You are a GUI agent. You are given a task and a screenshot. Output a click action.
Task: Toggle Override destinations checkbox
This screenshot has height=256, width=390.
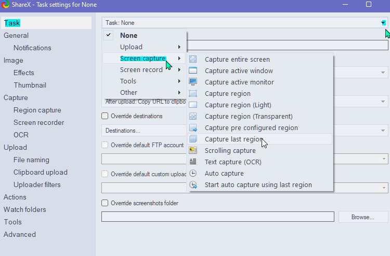(x=105, y=116)
